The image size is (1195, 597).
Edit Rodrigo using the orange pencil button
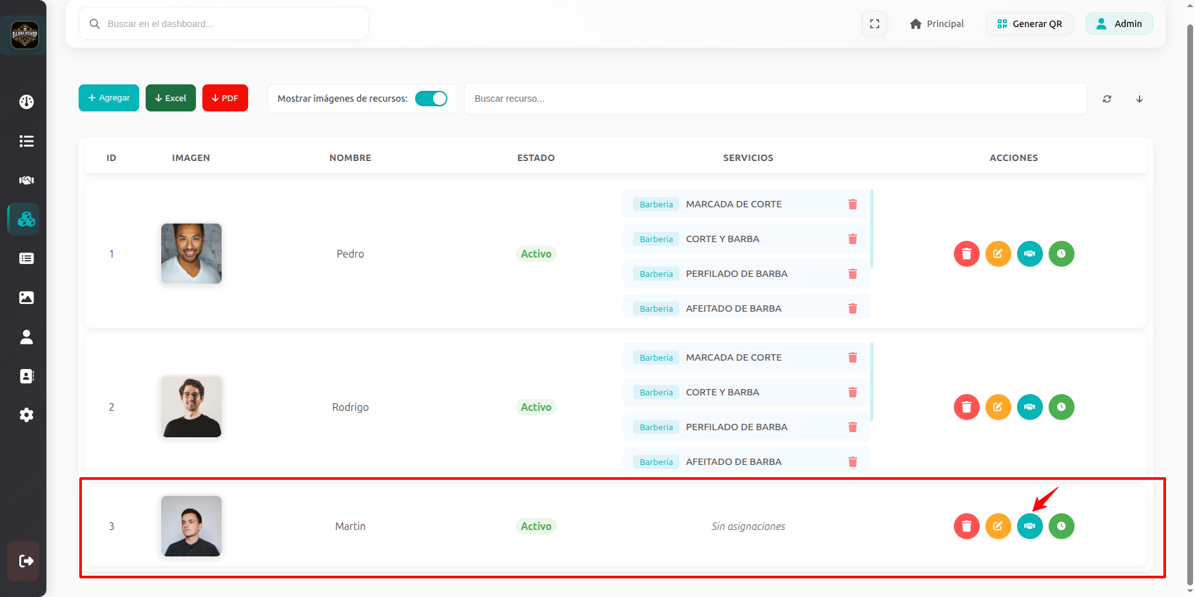click(998, 407)
